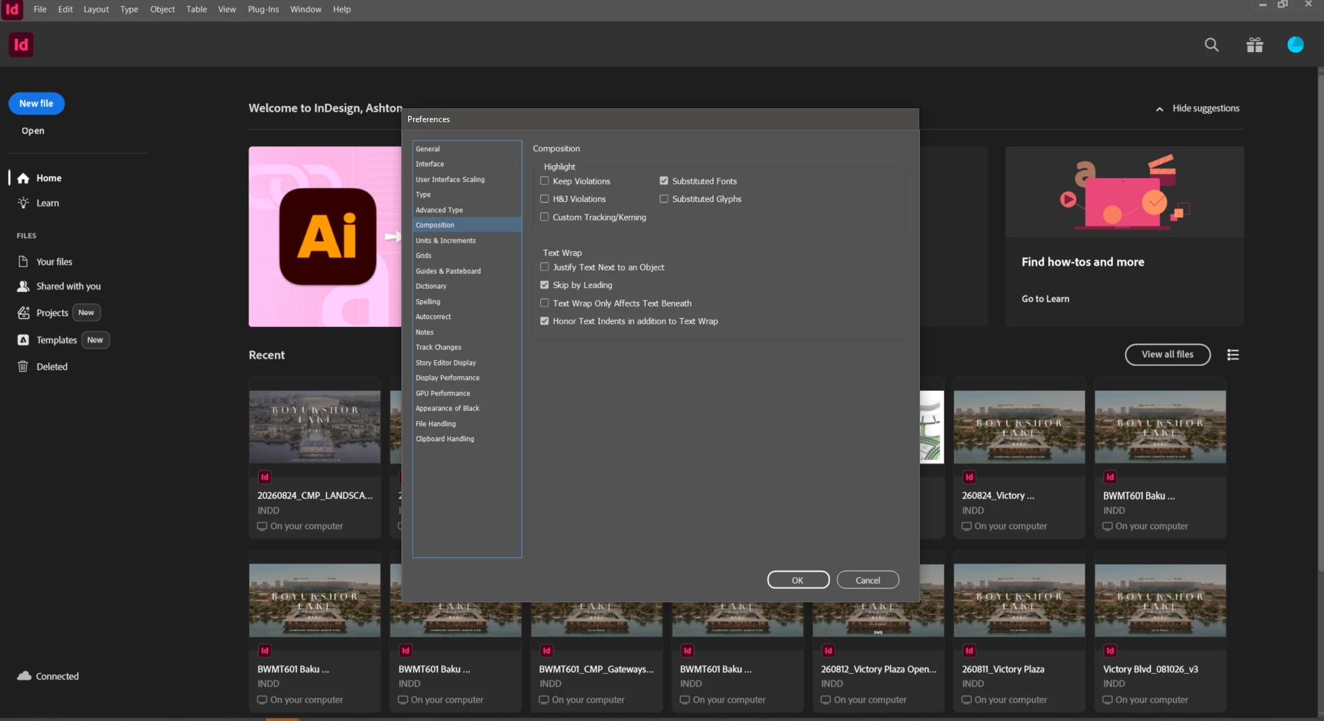Enable Custom Tracking/Kerning highlight

click(x=544, y=217)
